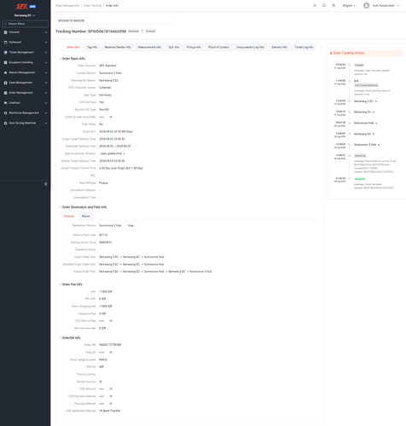406x426 pixels.
Task: Click the Ticket Management sidebar icon
Action: pos(5,53)
